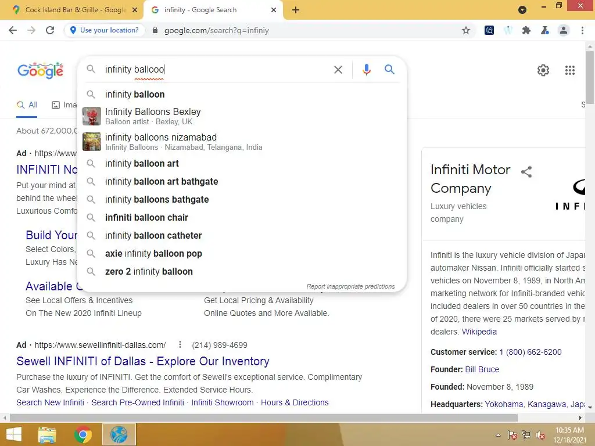Click the horizontal scrollbar thumb
This screenshot has width=595, height=446.
tap(264, 418)
